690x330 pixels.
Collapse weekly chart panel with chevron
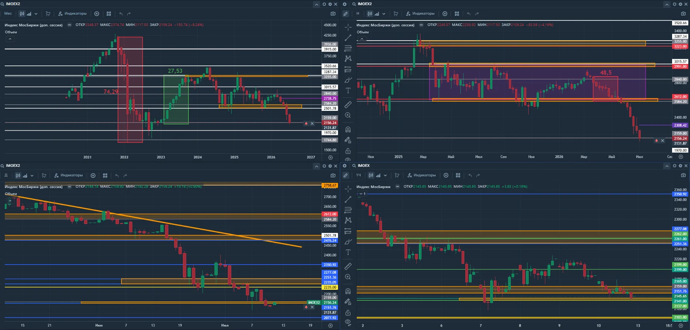click(667, 4)
